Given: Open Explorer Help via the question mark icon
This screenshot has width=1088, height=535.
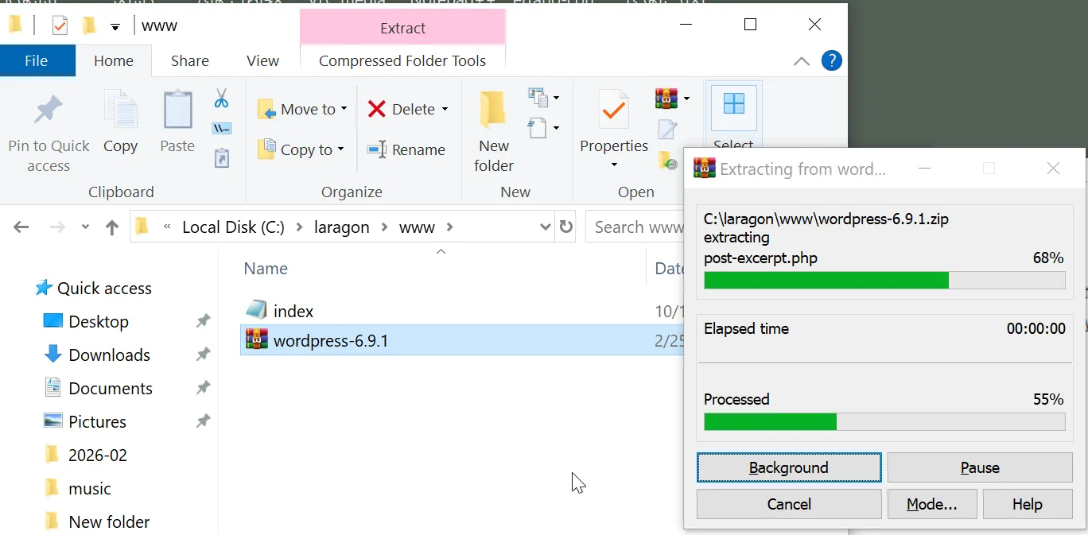Looking at the screenshot, I should click(831, 60).
